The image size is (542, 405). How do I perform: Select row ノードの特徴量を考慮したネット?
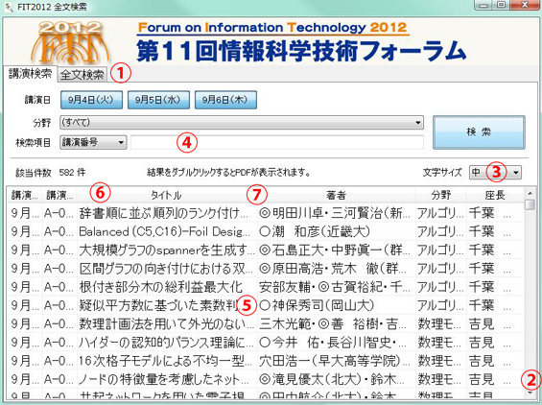click(266, 380)
